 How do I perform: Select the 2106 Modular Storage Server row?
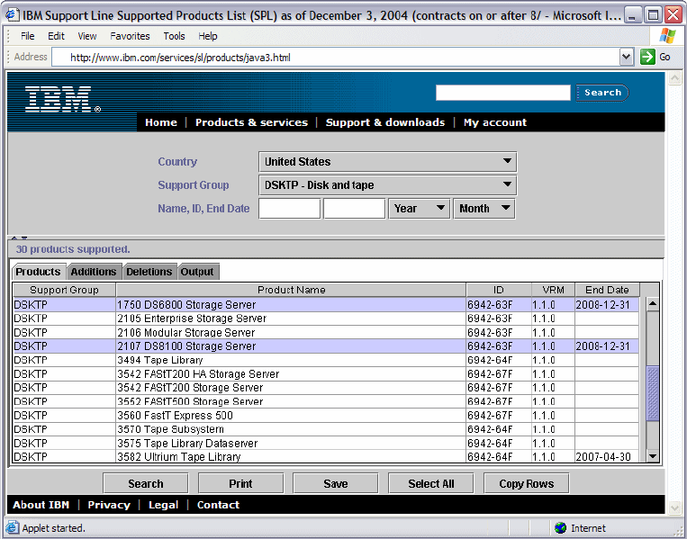pyautogui.click(x=326, y=332)
